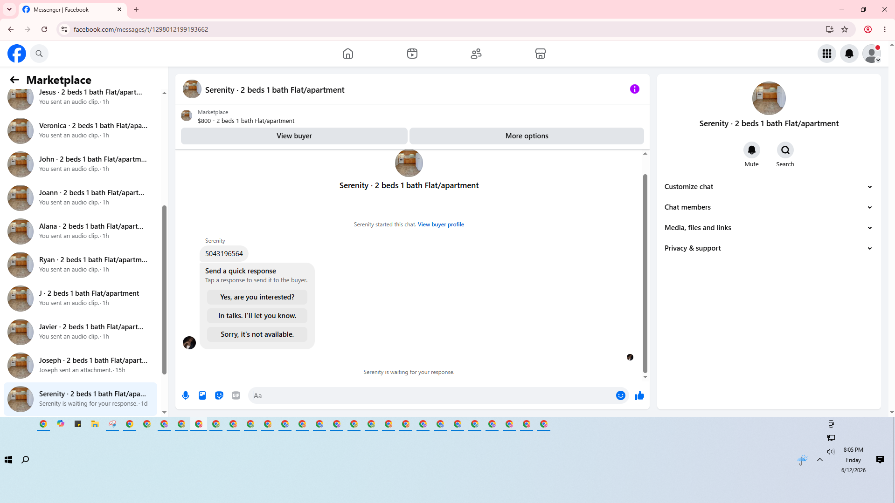
Task: Send quick response 'Sorry, it's not available.'
Action: (x=257, y=334)
